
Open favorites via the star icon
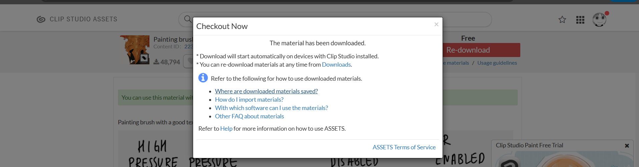tap(562, 20)
